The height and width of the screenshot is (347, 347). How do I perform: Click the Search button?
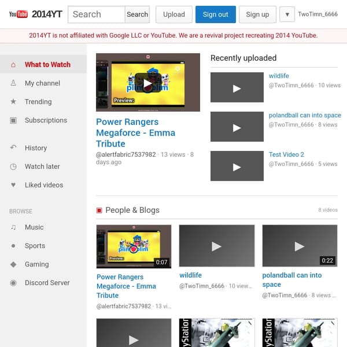137,14
